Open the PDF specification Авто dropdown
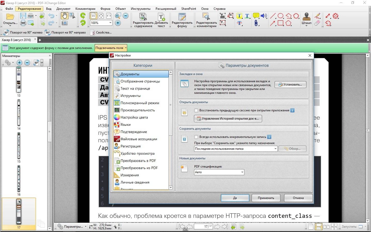The width and height of the screenshot is (371, 232). [x=242, y=172]
